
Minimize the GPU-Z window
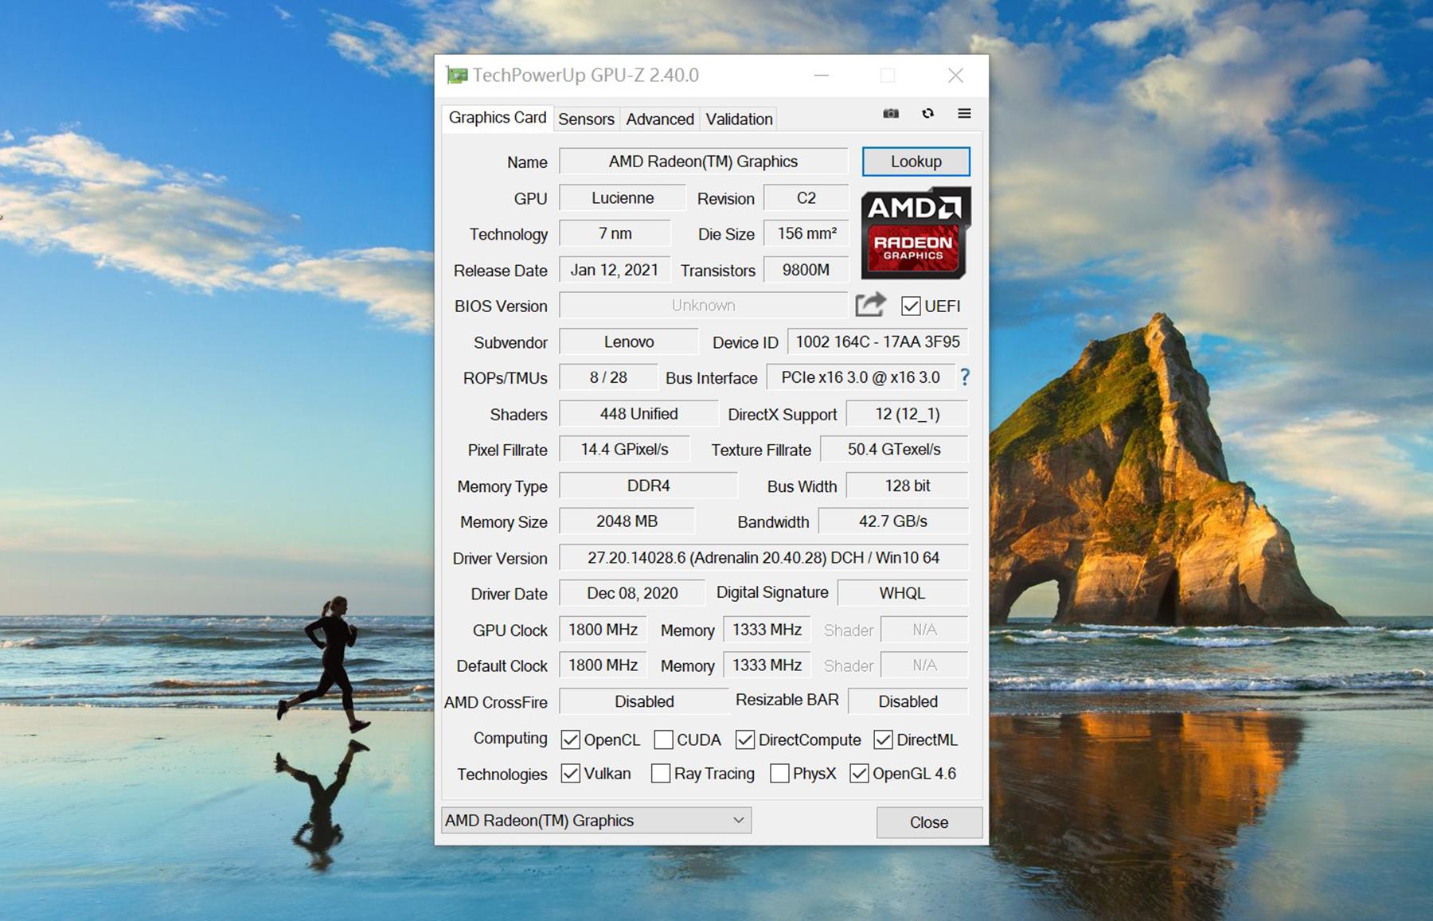822,75
